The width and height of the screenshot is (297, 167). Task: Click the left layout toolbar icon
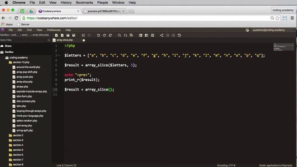pyautogui.click(x=140, y=35)
